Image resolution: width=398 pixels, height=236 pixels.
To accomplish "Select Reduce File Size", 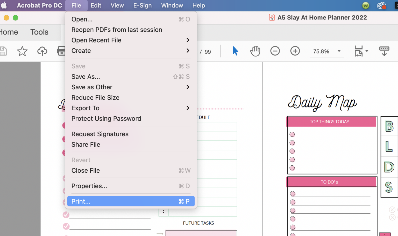I will pos(95,98).
